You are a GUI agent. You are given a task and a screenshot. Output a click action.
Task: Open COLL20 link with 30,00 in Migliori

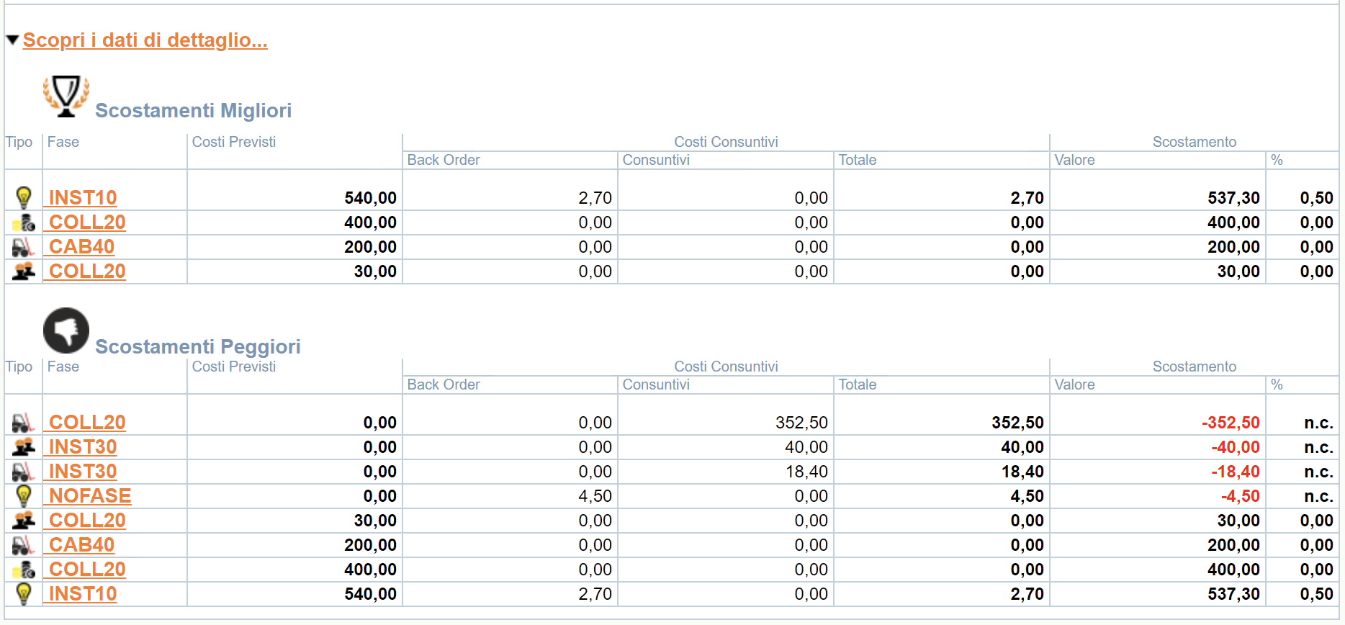coord(86,271)
